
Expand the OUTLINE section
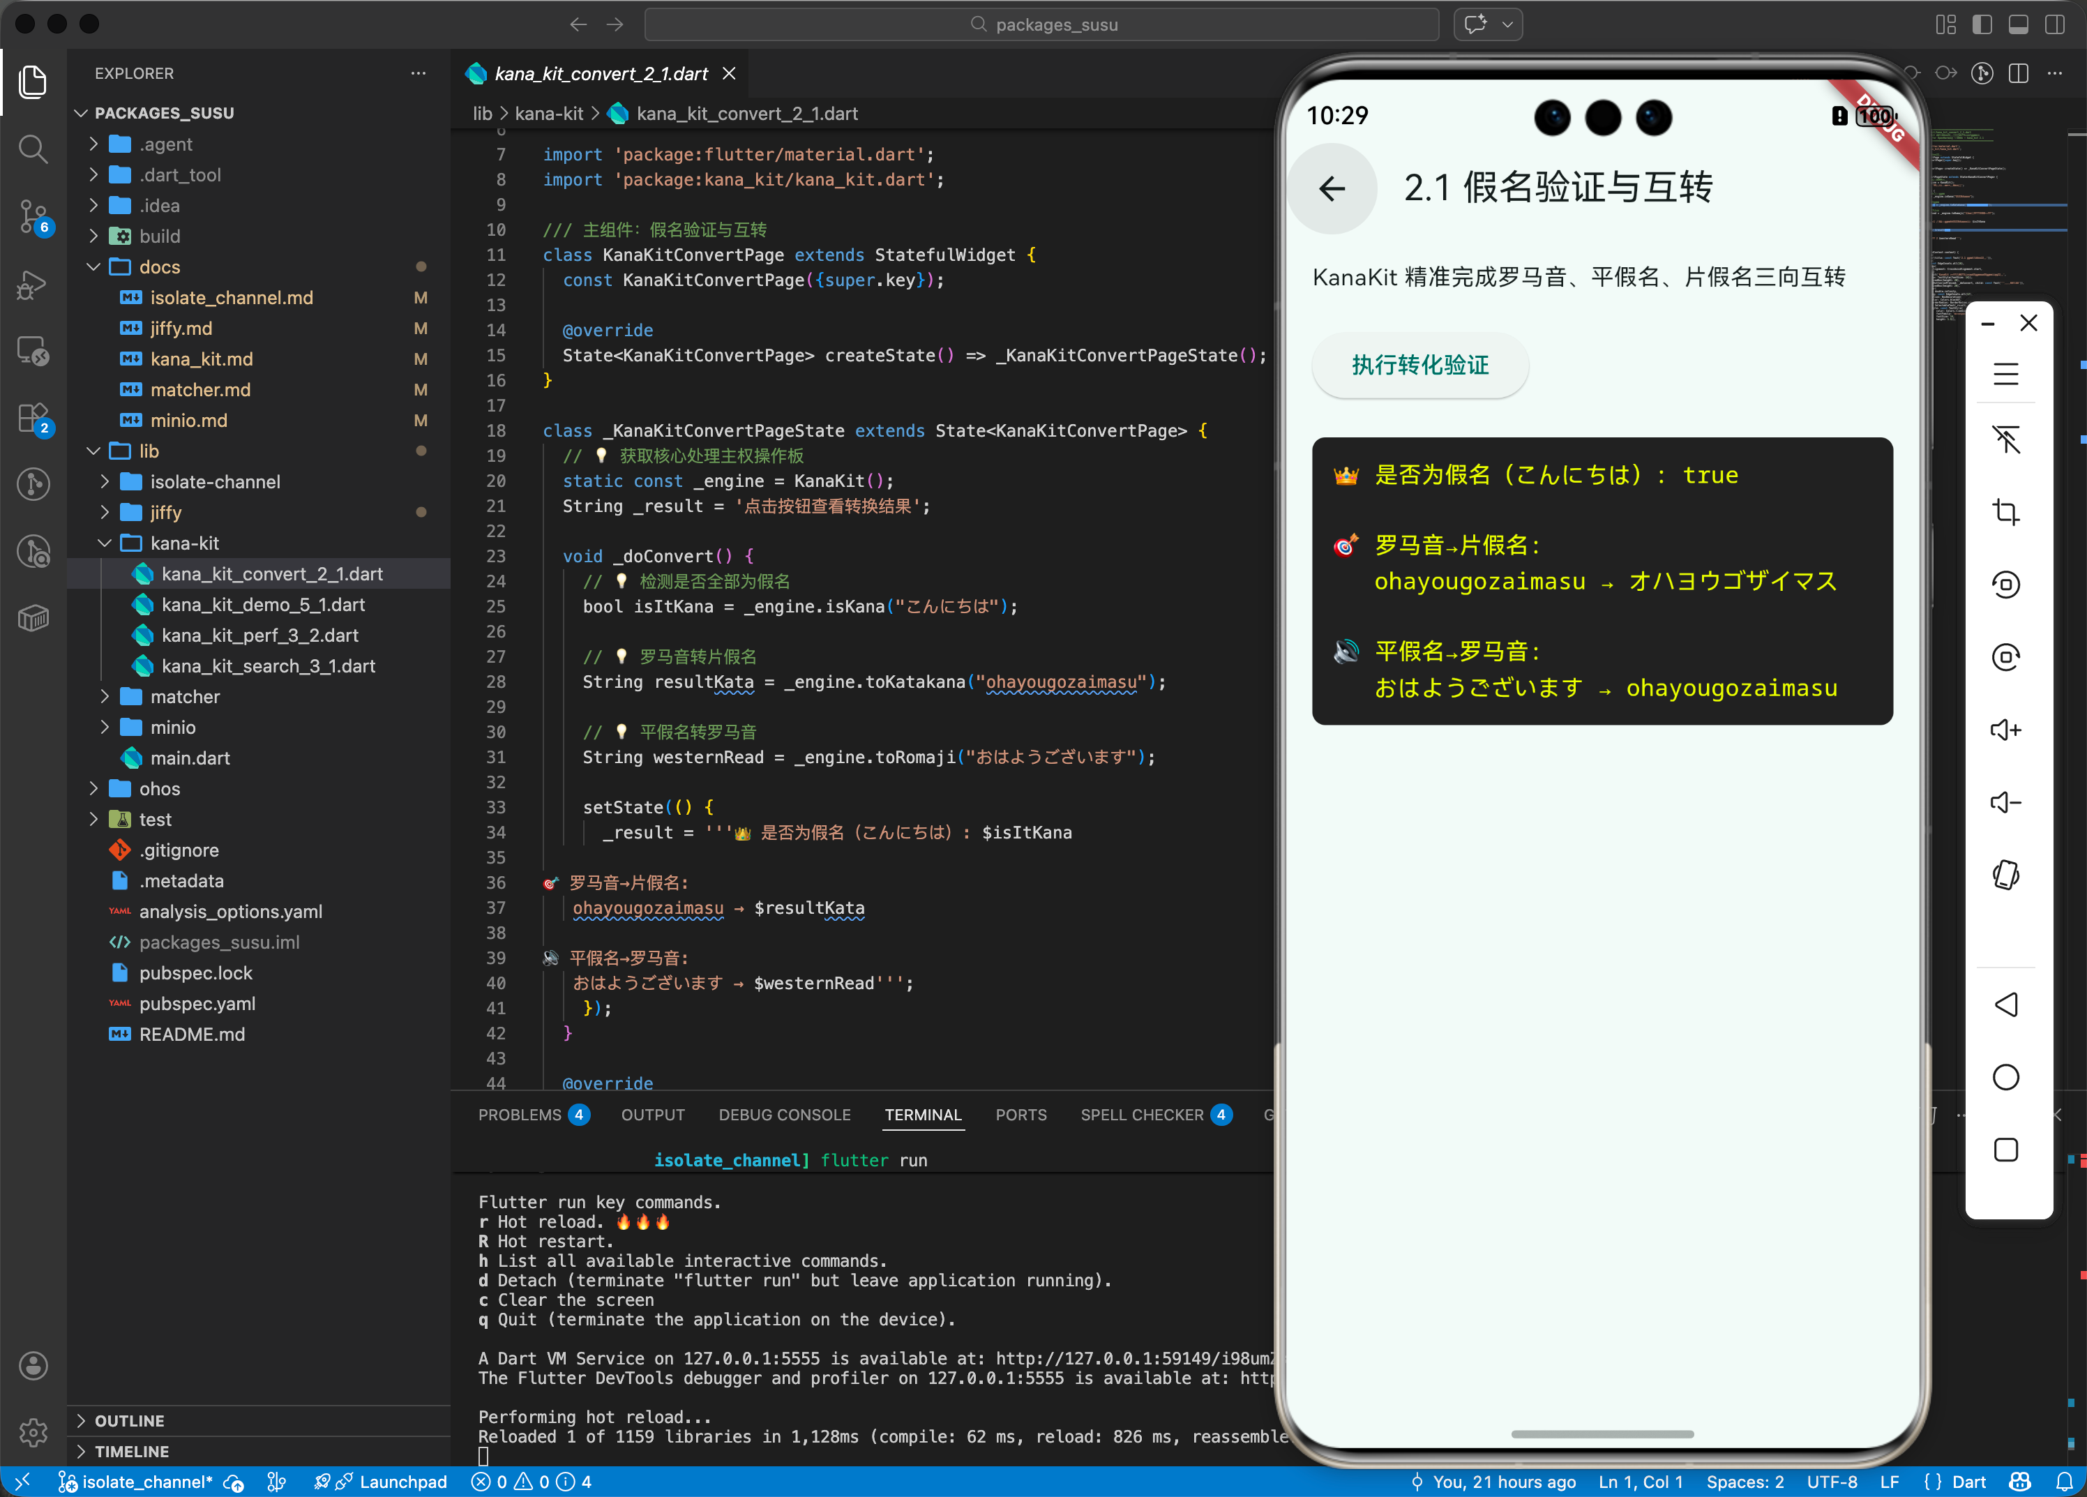pyautogui.click(x=129, y=1421)
